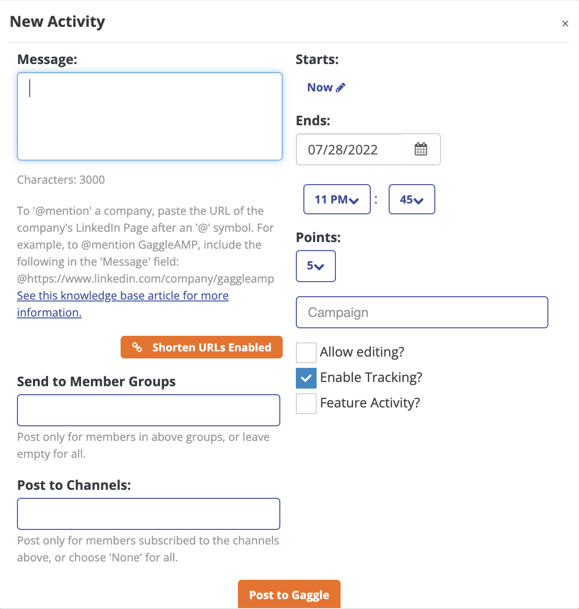
Task: Toggle the Shorten URLs Enabled button
Action: pos(202,347)
